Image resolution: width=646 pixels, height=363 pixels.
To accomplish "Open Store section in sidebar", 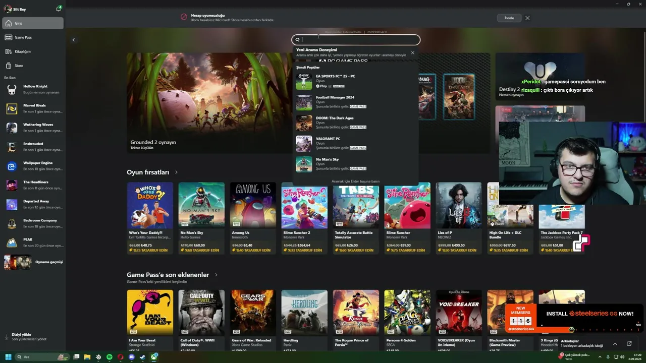I will click(33, 66).
